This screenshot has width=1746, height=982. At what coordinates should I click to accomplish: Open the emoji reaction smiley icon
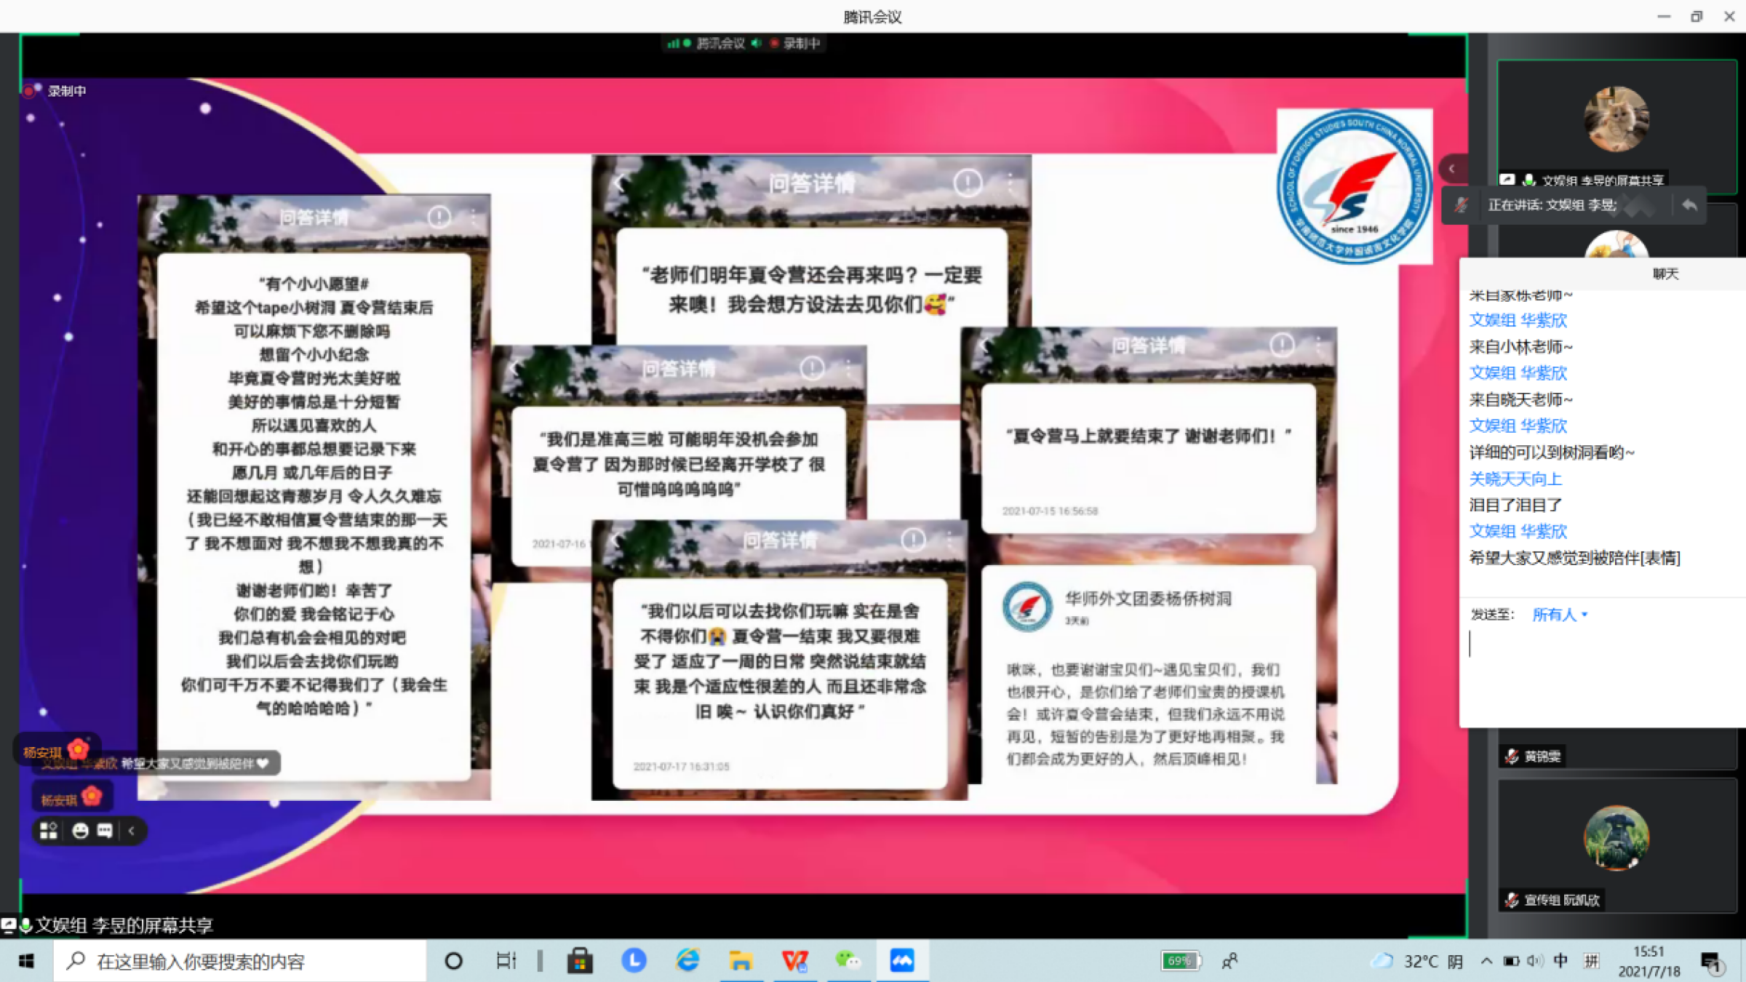80,831
